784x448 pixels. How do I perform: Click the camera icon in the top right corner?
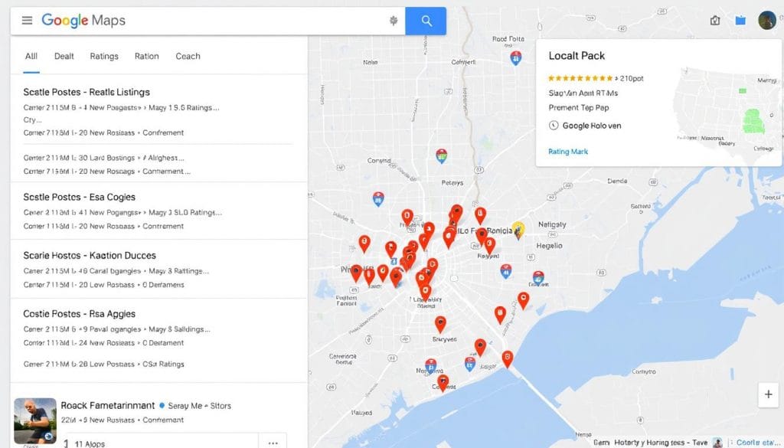click(x=715, y=21)
